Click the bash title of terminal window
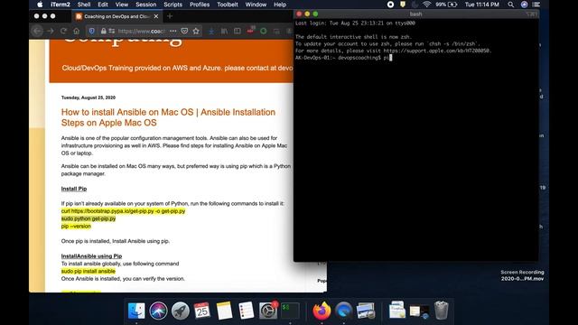Viewport: 578px width, 325px height. (415, 14)
